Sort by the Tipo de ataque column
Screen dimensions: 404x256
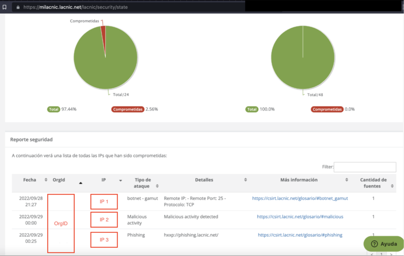pos(157,186)
